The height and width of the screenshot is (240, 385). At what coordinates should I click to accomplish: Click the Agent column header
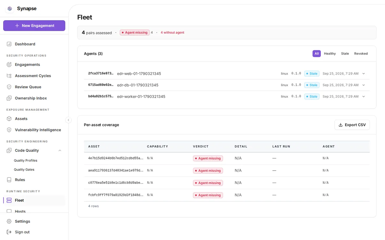(329, 147)
